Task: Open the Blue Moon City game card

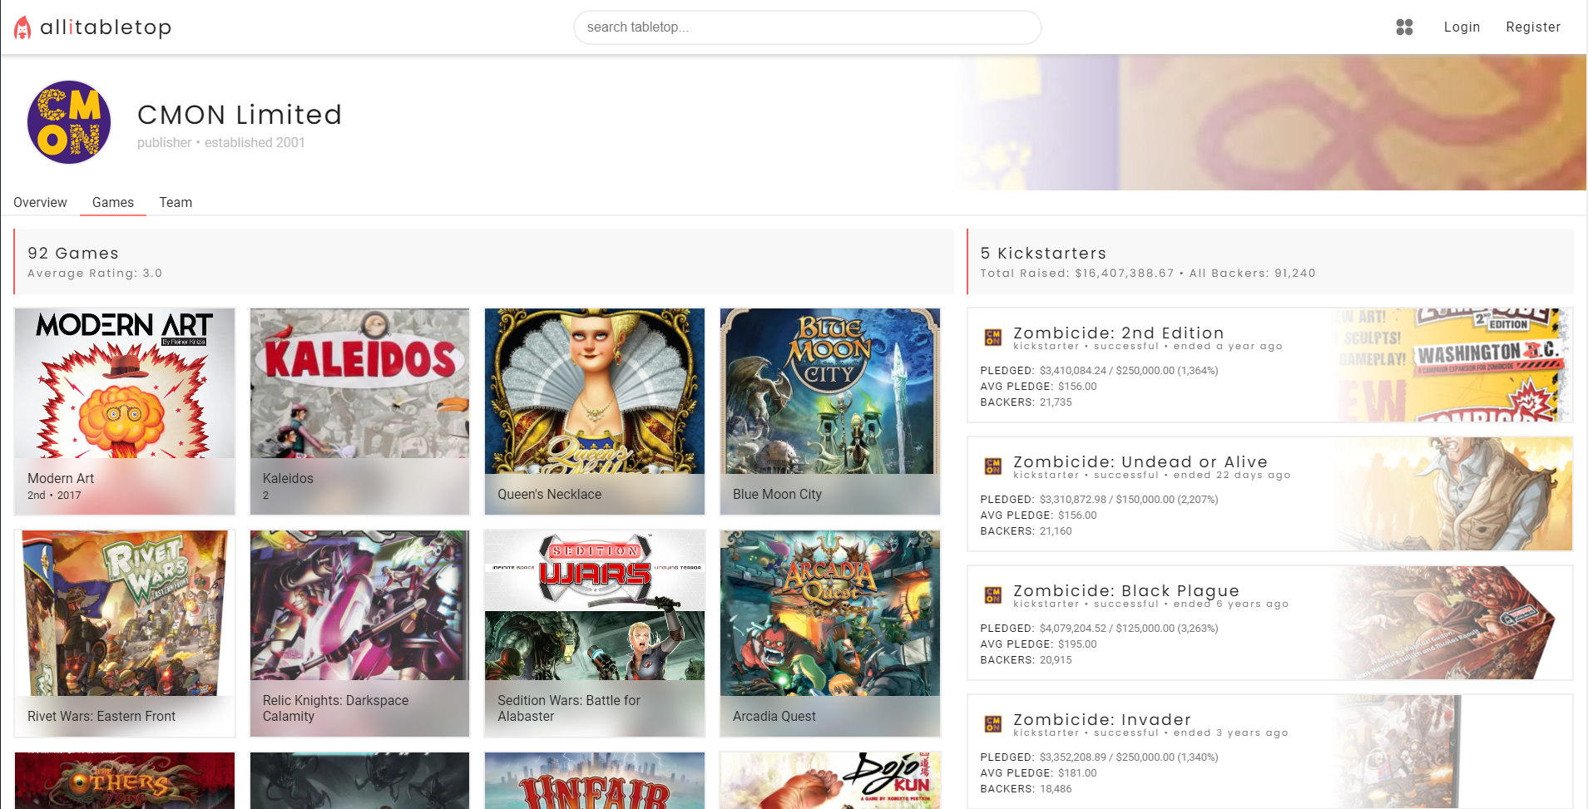Action: click(830, 412)
